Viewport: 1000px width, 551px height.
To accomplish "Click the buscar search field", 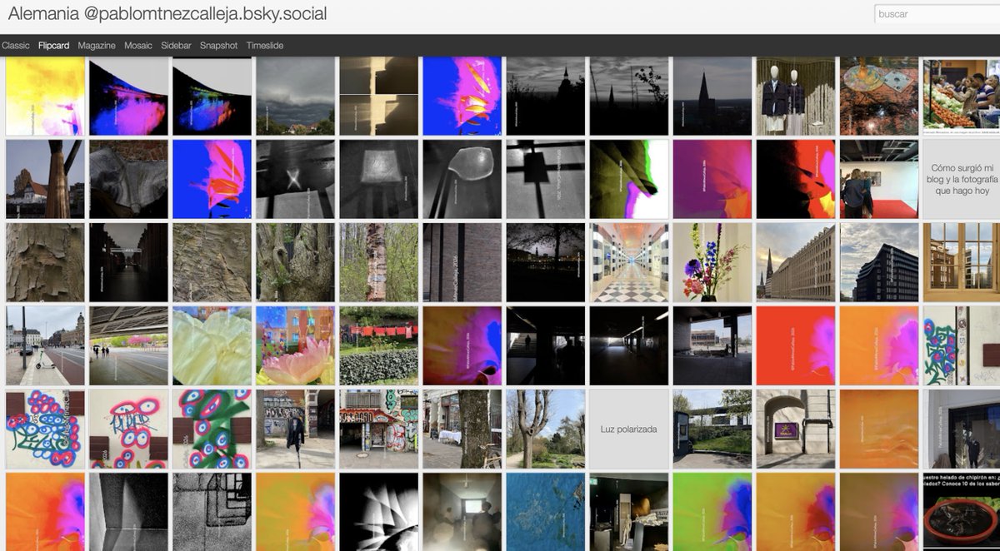I will 936,14.
